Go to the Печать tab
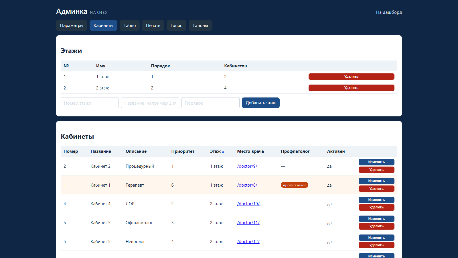Viewport: 458px width, 258px height. pos(153,26)
